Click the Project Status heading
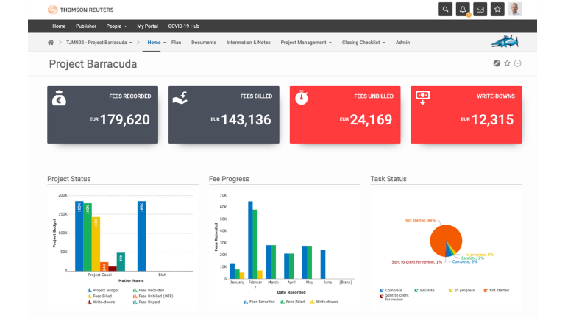Image resolution: width=565 pixels, height=318 pixels. (69, 179)
